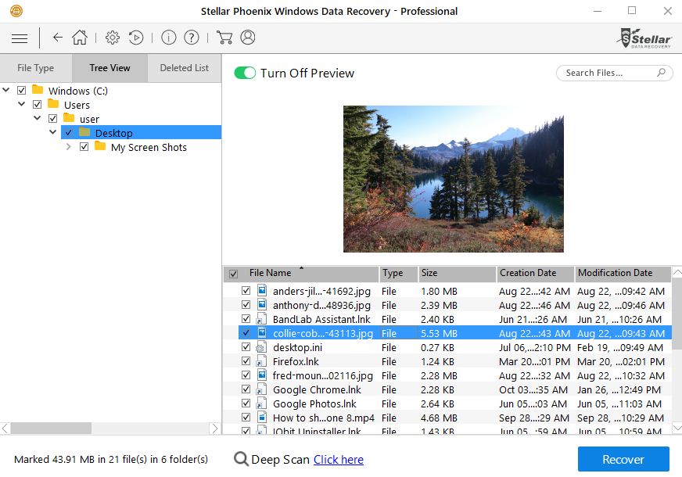
Task: Open the hamburger menu icon
Action: [x=19, y=38]
